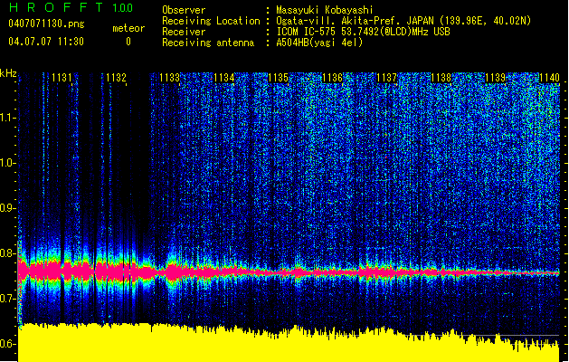Click the Receiving antenna label
Image resolution: width=569 pixels, height=362 pixels.
(208, 43)
